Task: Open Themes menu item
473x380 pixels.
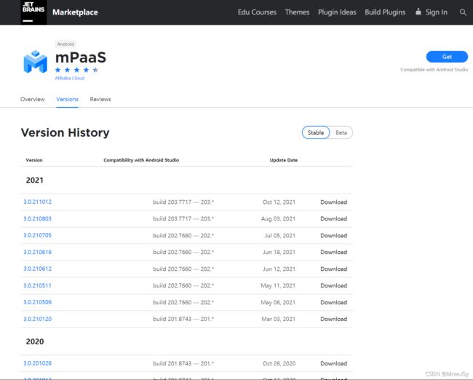Action: click(x=297, y=12)
